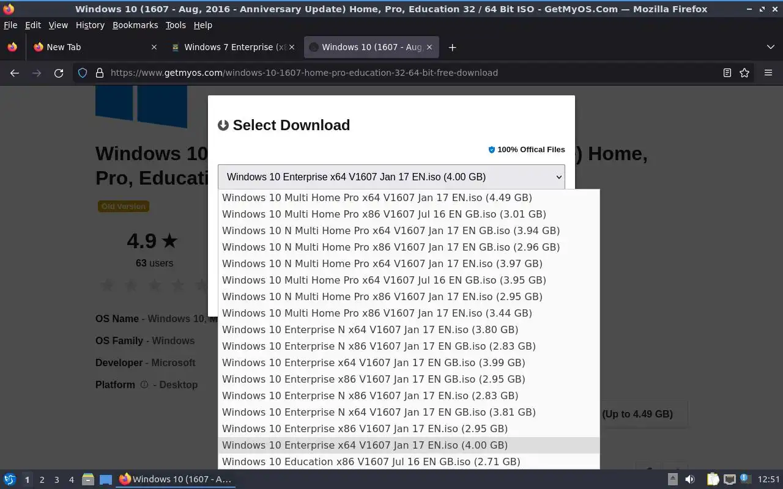Choose Enterprise N x86 EN.iso (2.83 GB)

point(409,395)
